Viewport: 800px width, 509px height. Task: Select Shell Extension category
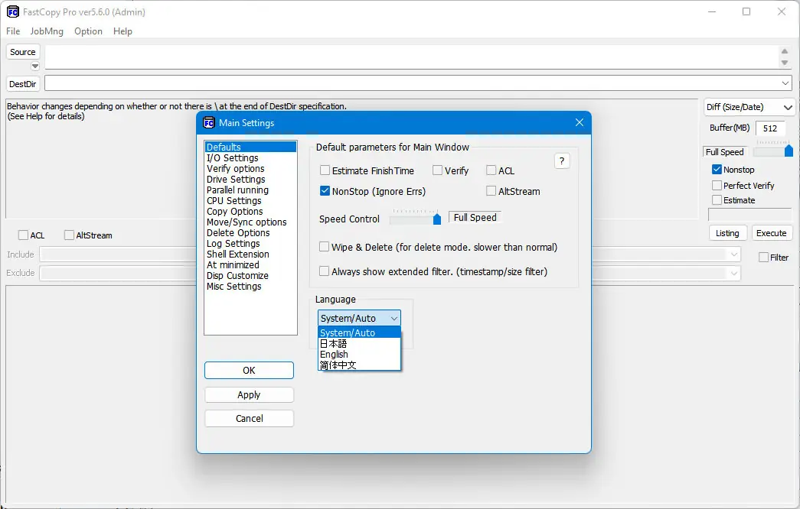[x=250, y=254]
